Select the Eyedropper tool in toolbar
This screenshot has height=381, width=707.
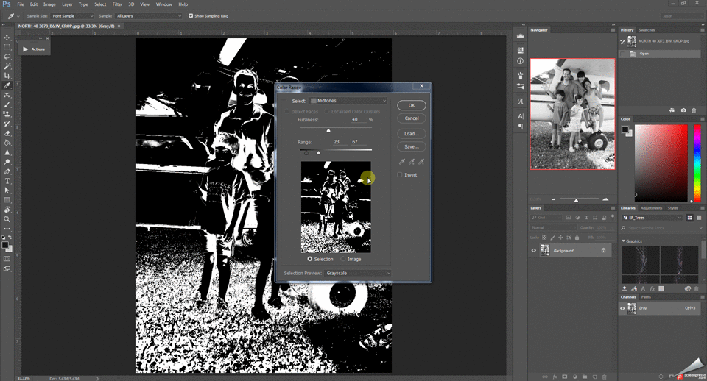pos(7,85)
